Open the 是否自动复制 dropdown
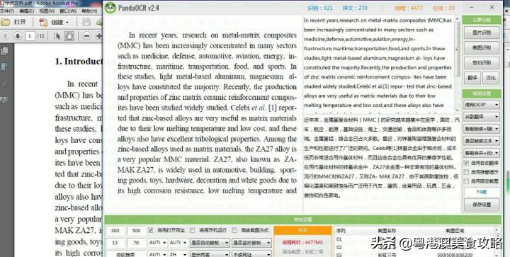510x257 pixels. click(x=210, y=243)
